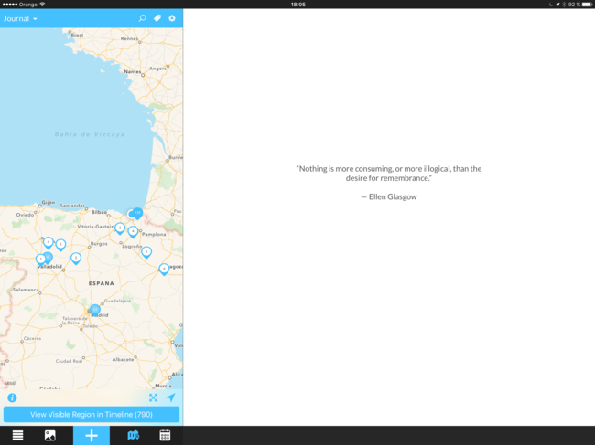Tap the map info icon
This screenshot has width=595, height=445.
coord(12,397)
